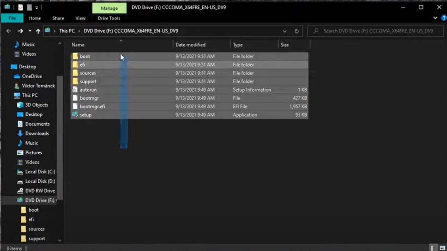Select the boot folder icon in file list

pyautogui.click(x=75, y=56)
